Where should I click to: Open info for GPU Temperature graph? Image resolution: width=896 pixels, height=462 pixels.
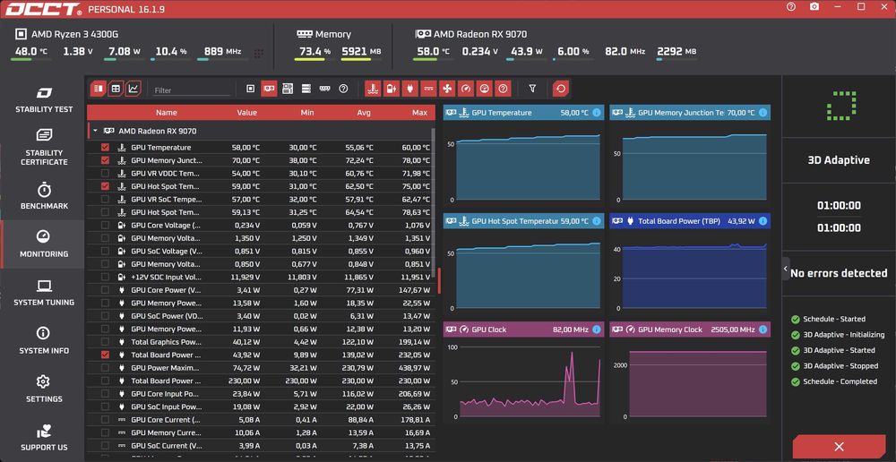point(597,113)
